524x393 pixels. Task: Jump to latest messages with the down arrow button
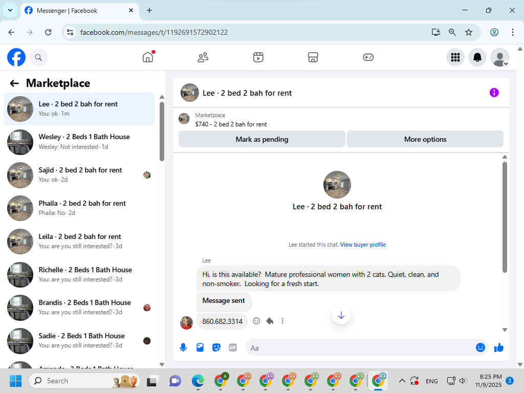coord(341,315)
